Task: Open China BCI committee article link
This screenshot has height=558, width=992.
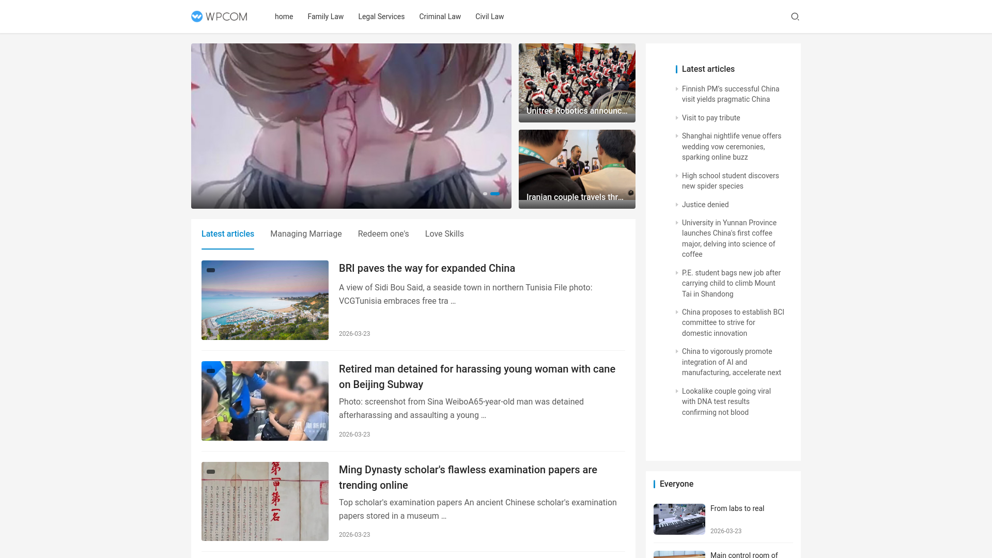Action: [x=733, y=322]
